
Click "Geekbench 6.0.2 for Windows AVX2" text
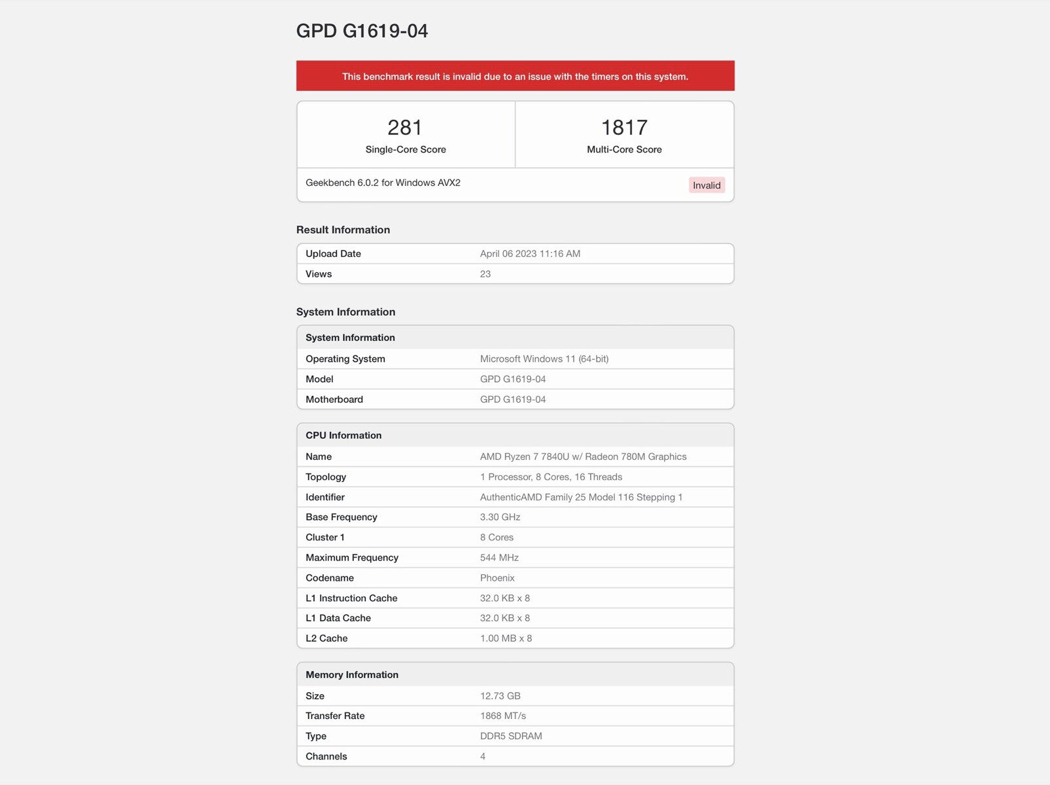pyautogui.click(x=383, y=183)
